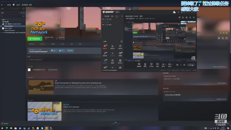The height and width of the screenshot is (130, 231).
Task: Add camera source in streaming app
Action: coord(145,65)
